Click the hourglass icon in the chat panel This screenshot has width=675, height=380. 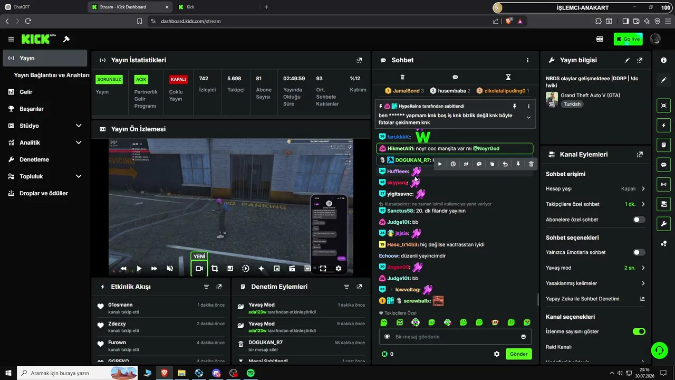pos(508,77)
